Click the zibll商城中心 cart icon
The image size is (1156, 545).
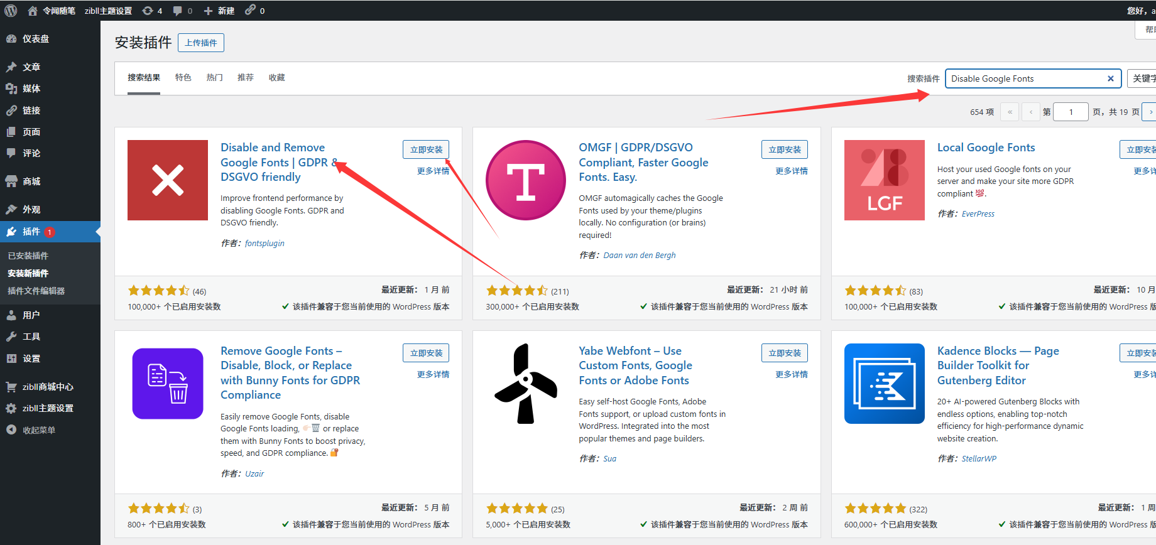(x=11, y=387)
